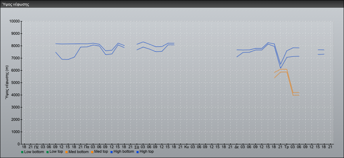Click the Κυ day label on x-axis

187,146
